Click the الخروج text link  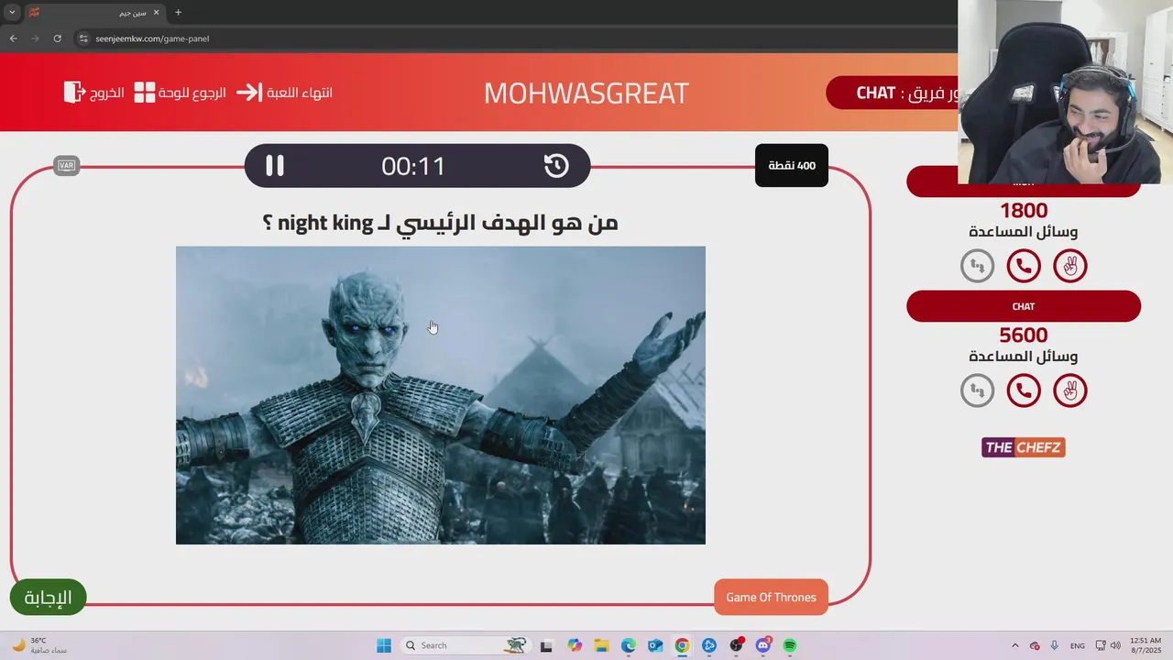click(106, 93)
